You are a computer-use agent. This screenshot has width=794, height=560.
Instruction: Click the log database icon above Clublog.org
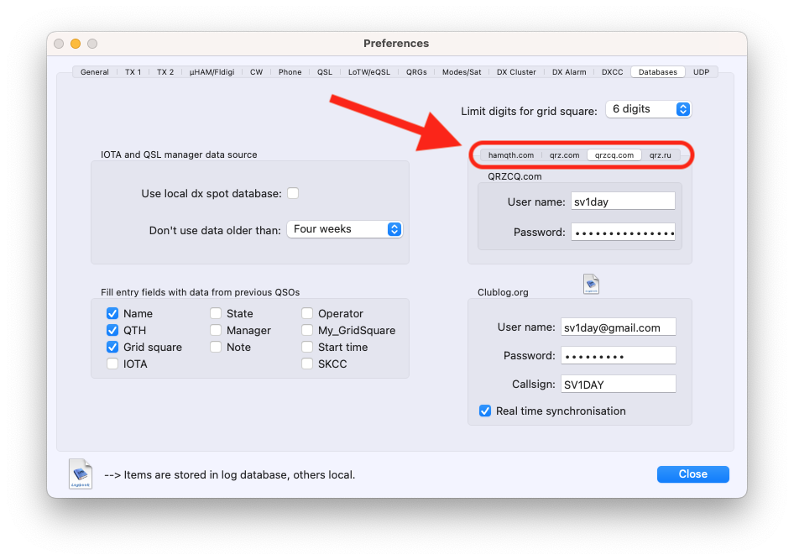[x=591, y=284]
